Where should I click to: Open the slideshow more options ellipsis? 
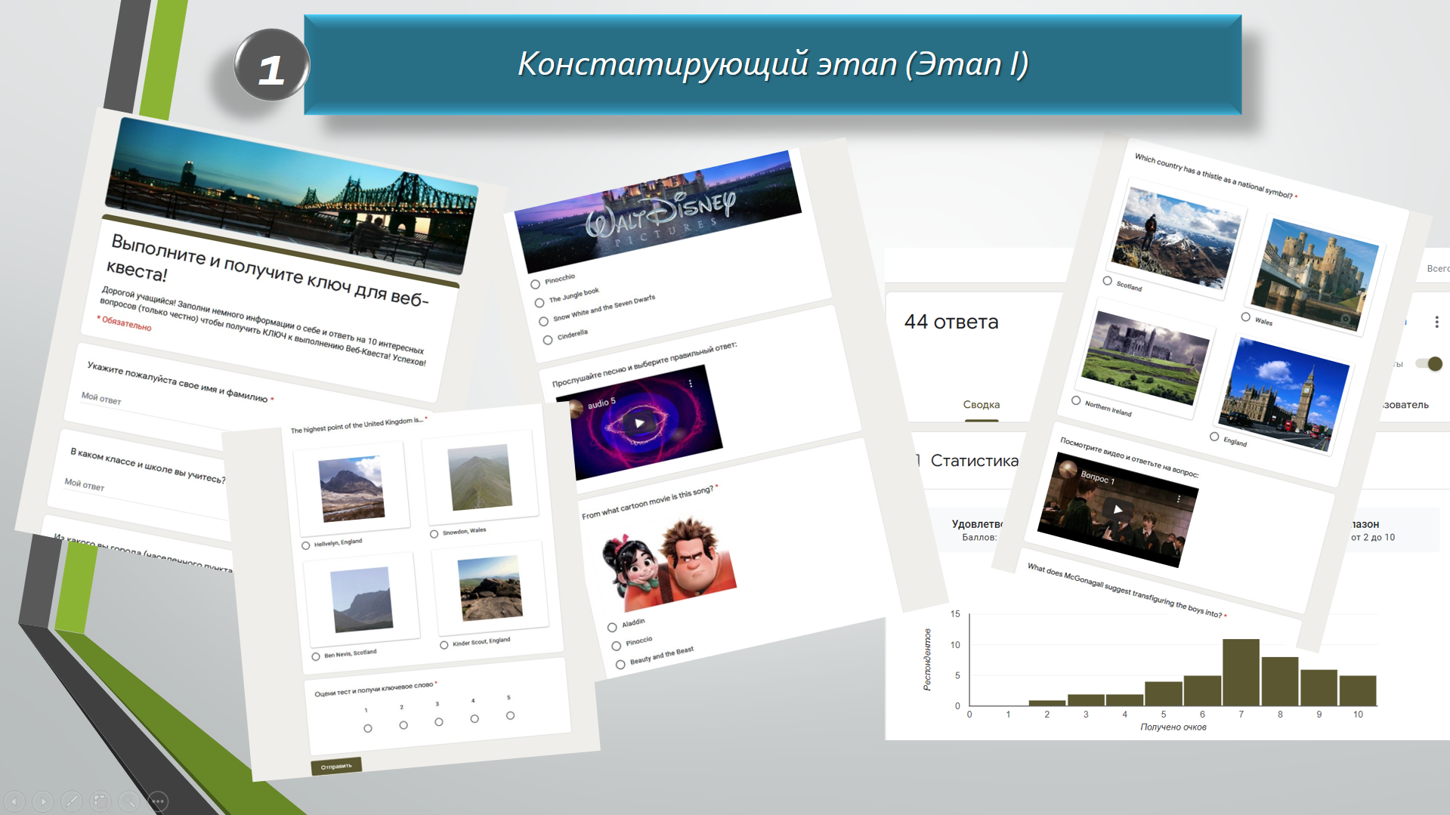(158, 801)
